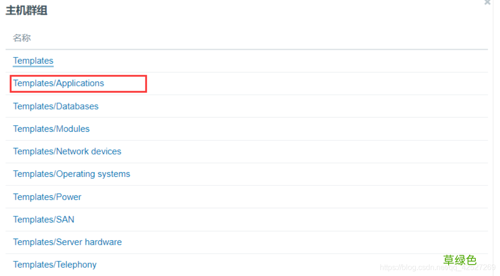500x276 pixels.
Task: Click blank space in the Templates/Power row
Action: tap(285, 197)
